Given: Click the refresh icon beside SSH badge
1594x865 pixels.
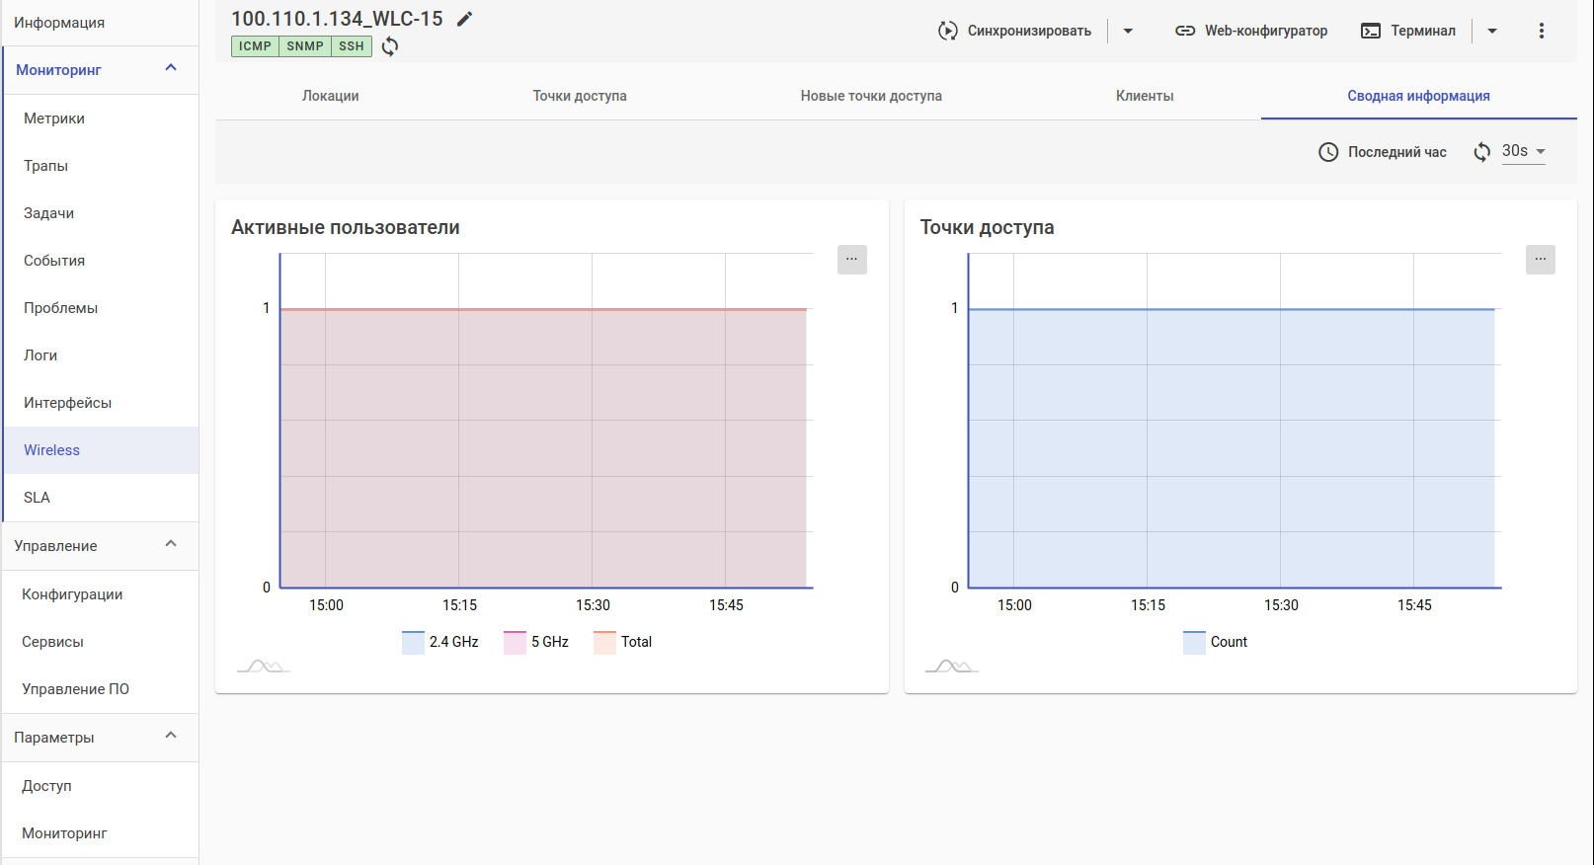Looking at the screenshot, I should point(390,46).
